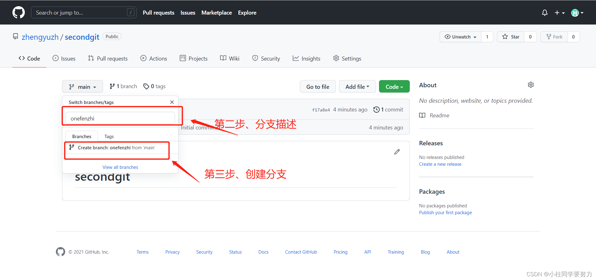596x280 pixels.
Task: Expand Unwatch dropdown caret
Action: pyautogui.click(x=475, y=37)
